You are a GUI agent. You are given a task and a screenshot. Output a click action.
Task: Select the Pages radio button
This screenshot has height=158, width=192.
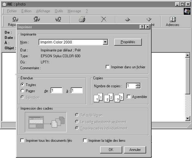(22, 91)
